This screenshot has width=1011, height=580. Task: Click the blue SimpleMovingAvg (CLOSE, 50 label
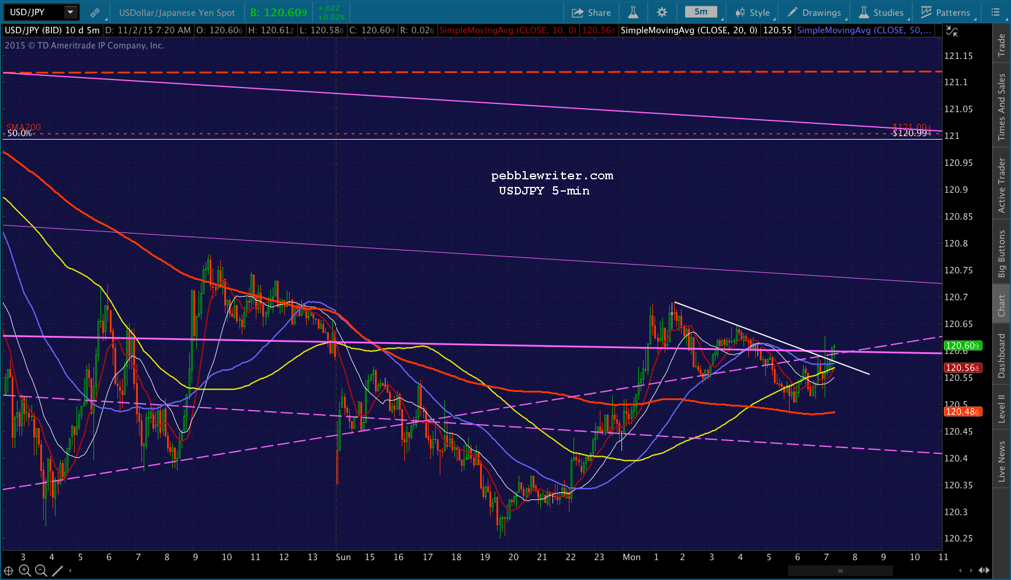(864, 30)
